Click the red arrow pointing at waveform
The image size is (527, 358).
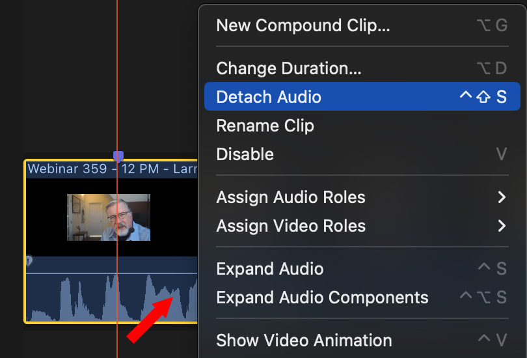point(149,320)
